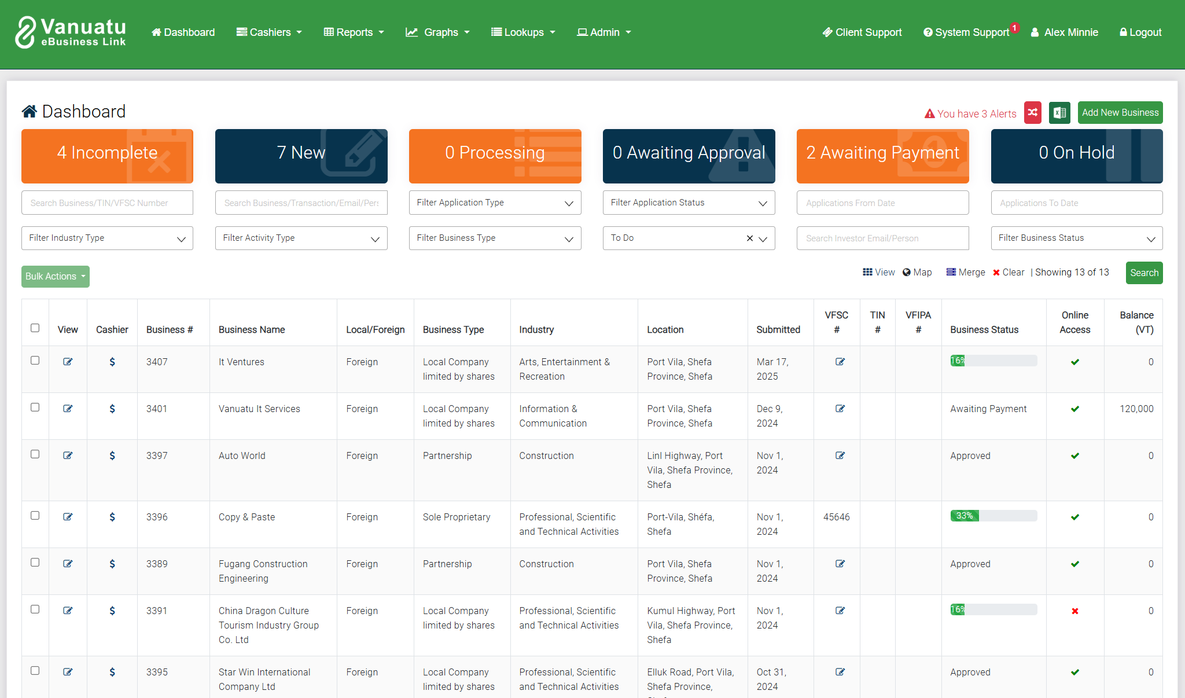Export list with Excel icon button
1185x698 pixels.
[1059, 113]
